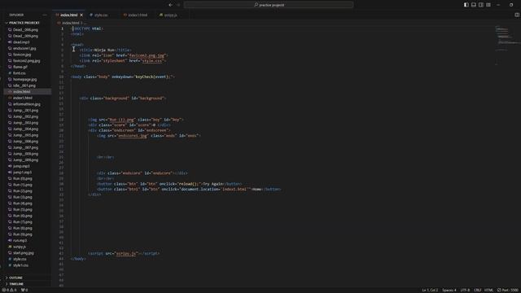
Task: Change language mode via HTML
Action: (488, 290)
